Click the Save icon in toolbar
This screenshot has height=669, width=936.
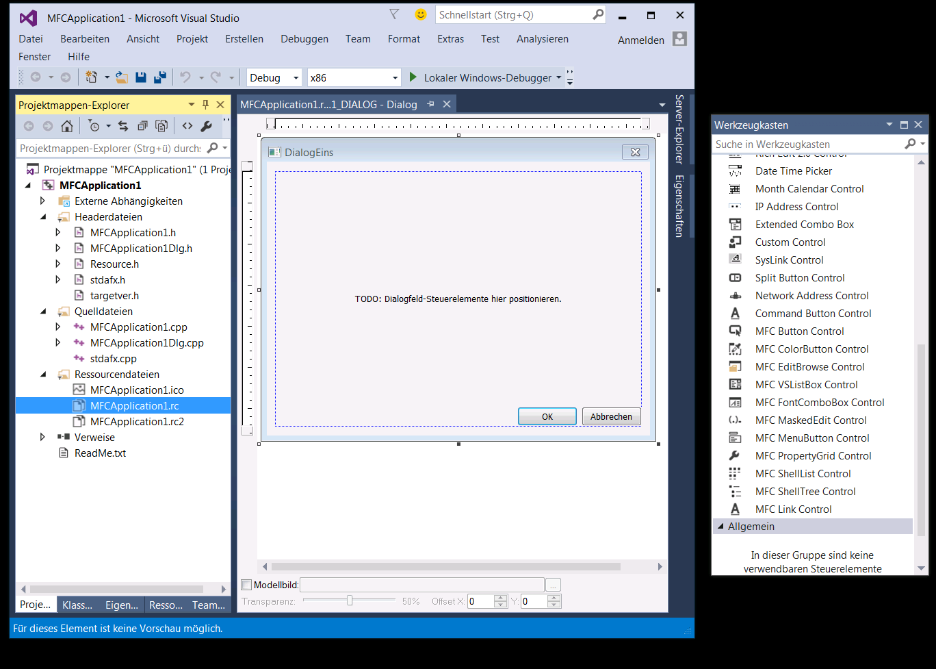(141, 77)
